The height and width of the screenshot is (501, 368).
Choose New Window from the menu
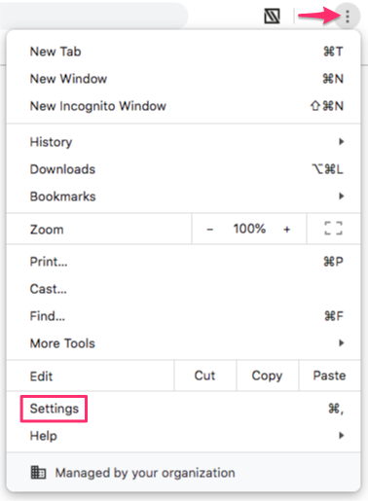click(183, 79)
